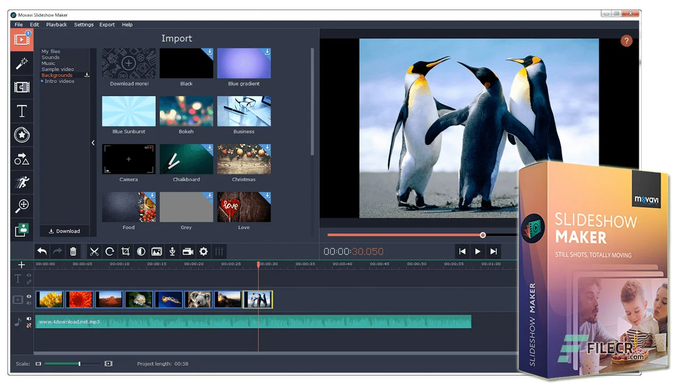Click the timeline Scale slider

tap(72, 364)
